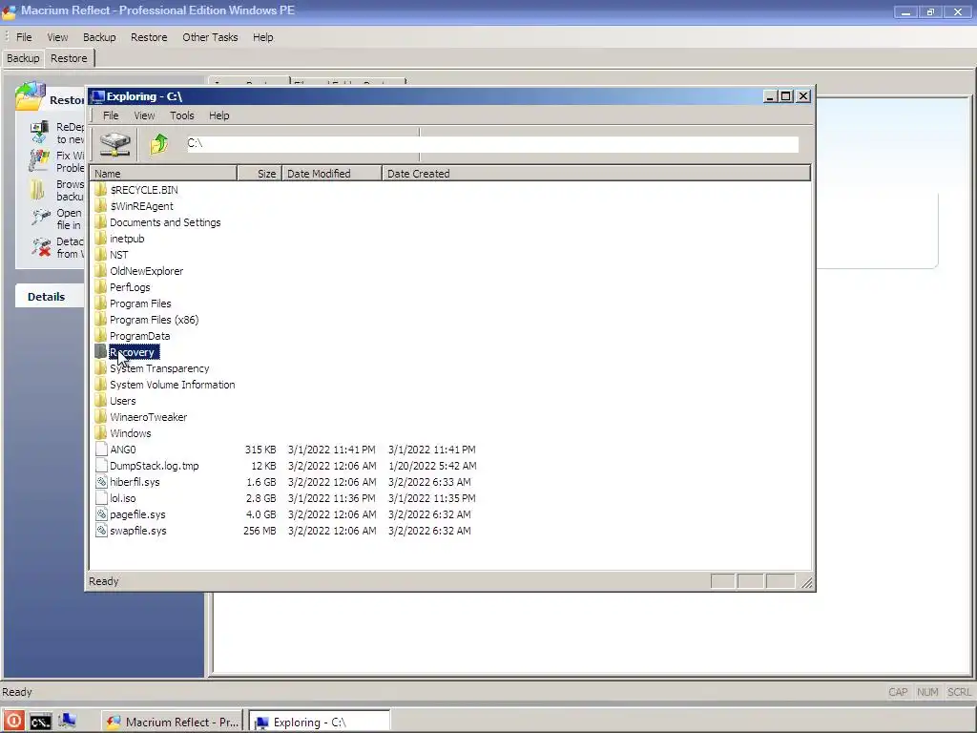977x733 pixels.
Task: Sort by Date Created column header
Action: coord(595,174)
